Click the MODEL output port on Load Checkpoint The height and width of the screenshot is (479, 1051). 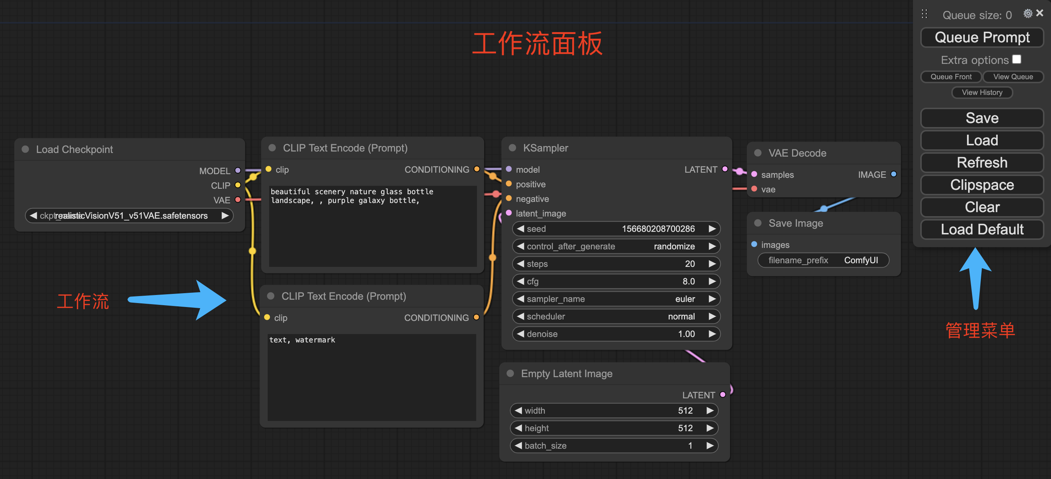point(238,170)
